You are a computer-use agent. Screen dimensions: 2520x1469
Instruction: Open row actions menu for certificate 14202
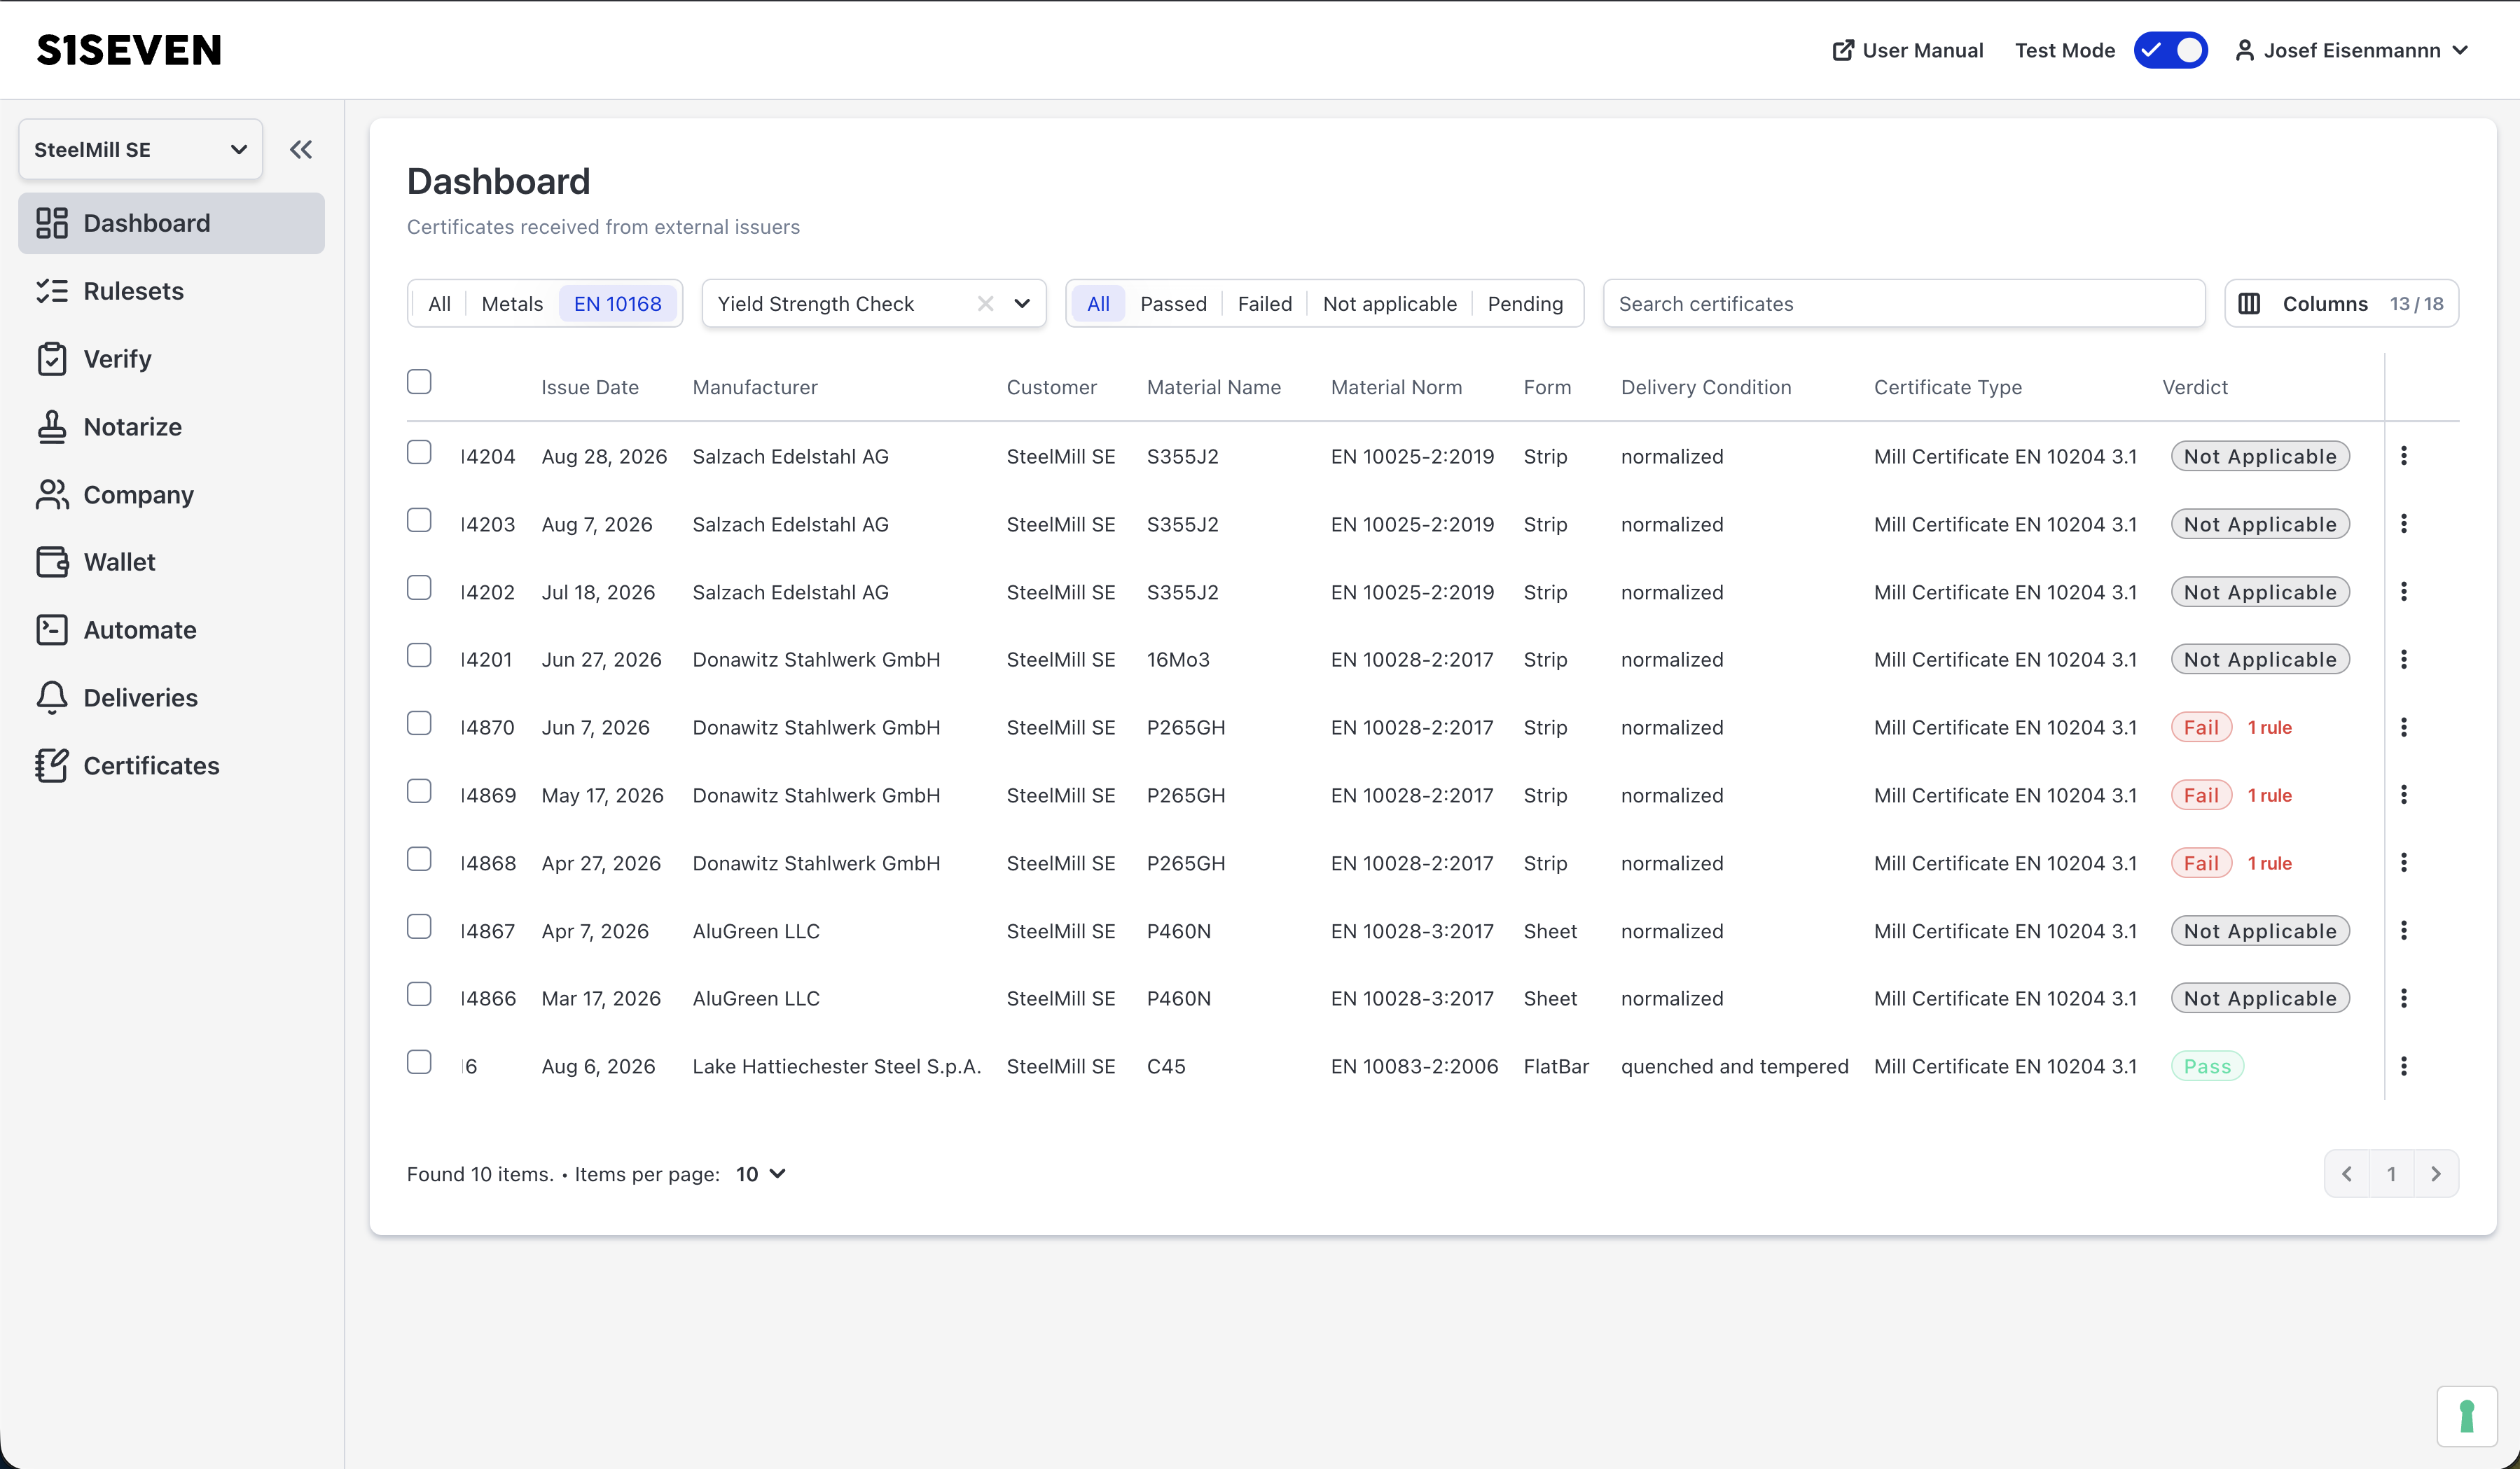(x=2404, y=592)
